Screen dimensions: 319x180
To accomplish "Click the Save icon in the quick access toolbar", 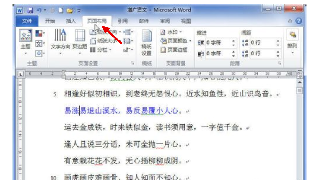I will click(30, 10).
